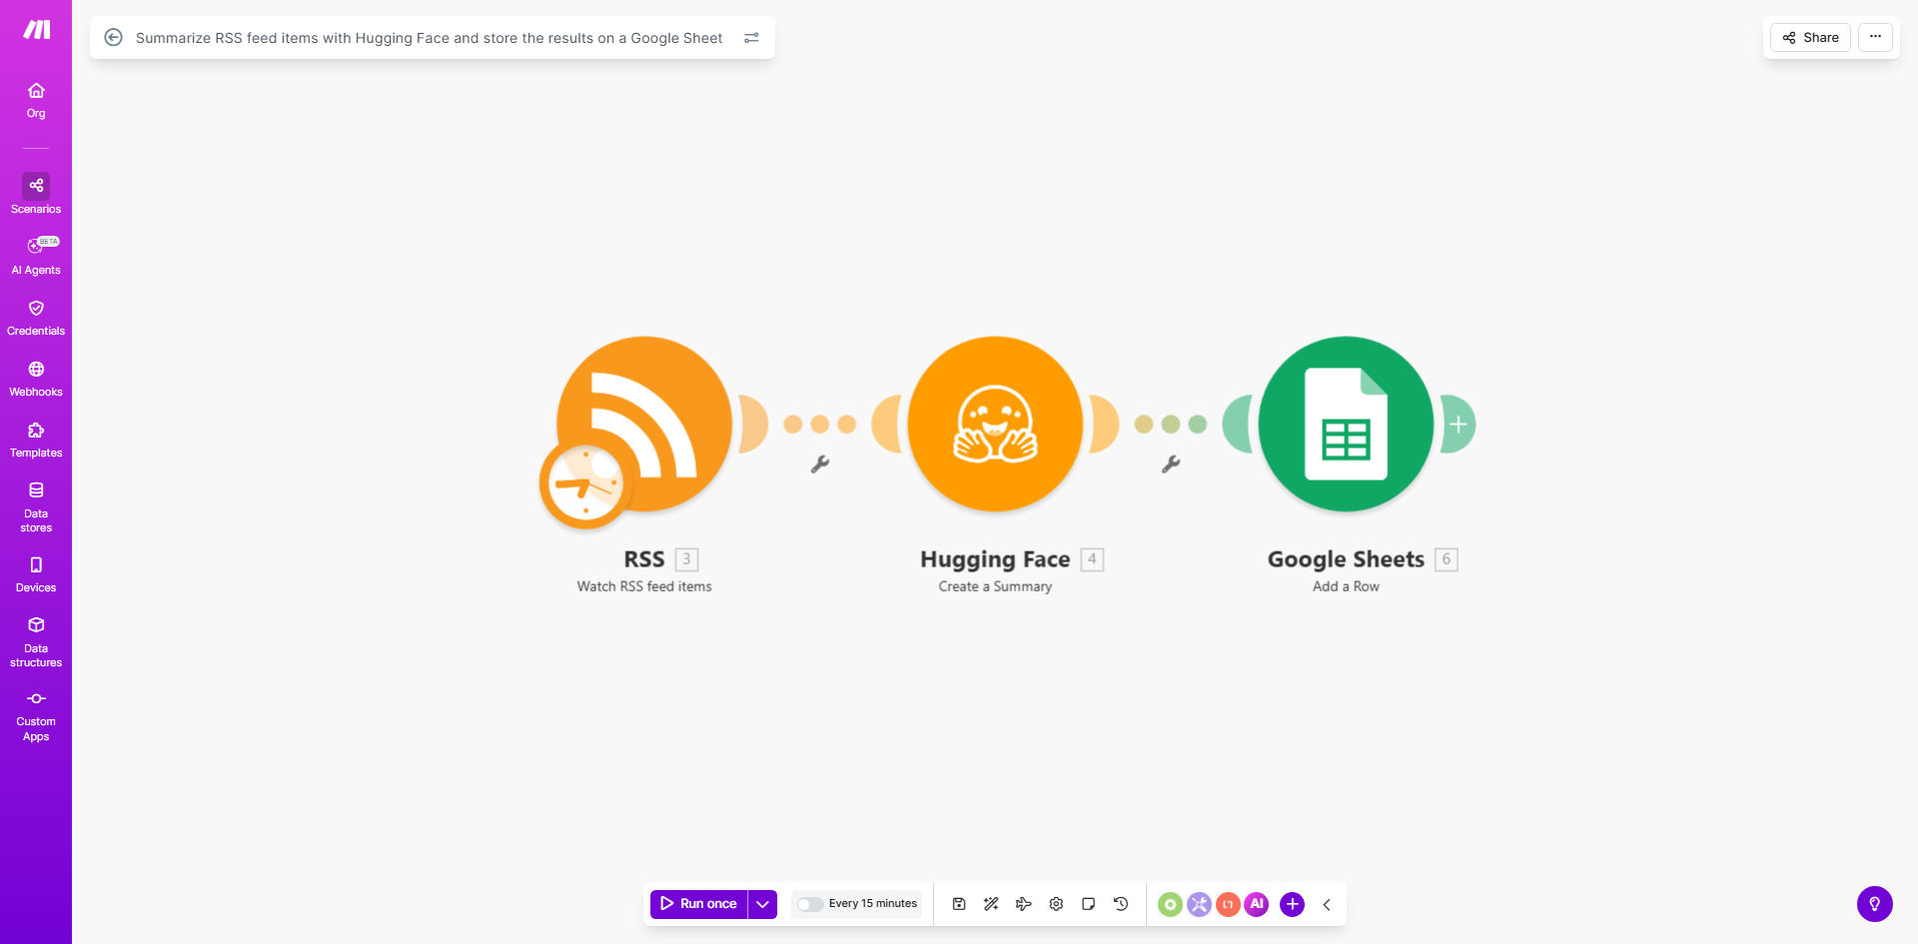The image size is (1918, 944).
Task: Click the Run once button
Action: coord(699,904)
